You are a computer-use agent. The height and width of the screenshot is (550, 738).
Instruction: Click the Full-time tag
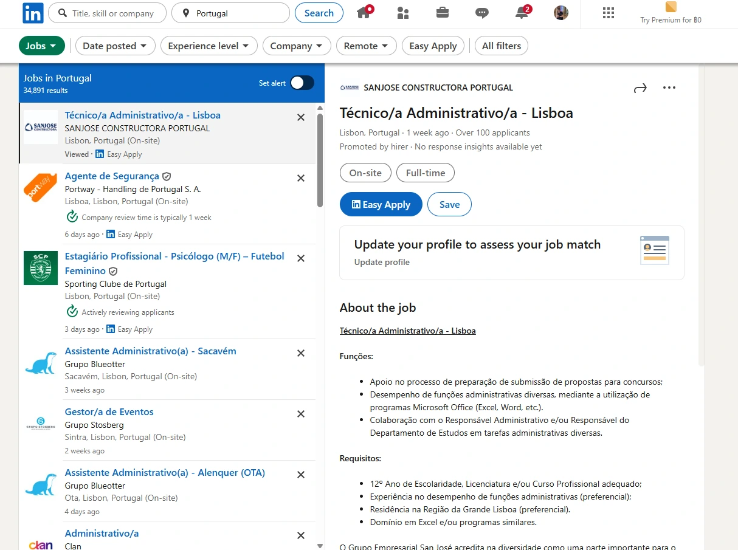pyautogui.click(x=426, y=173)
